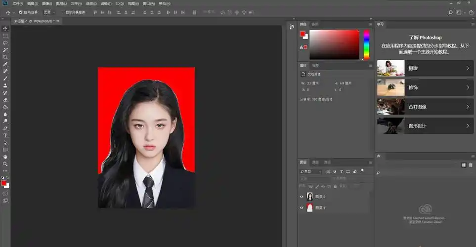Select the Magic Wand tool
This screenshot has width=476, height=247.
[x=5, y=50]
